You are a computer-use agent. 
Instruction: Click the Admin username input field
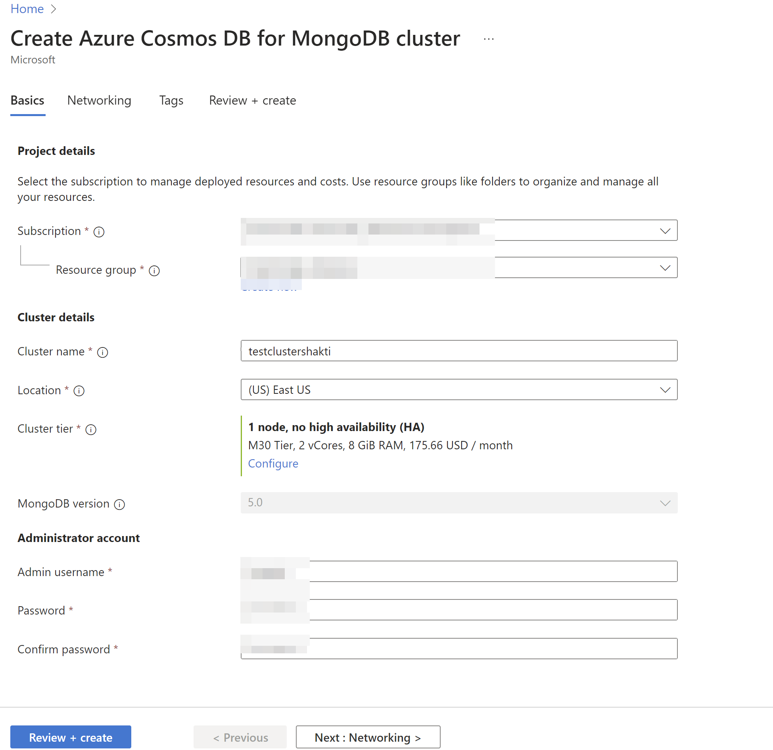click(x=459, y=572)
